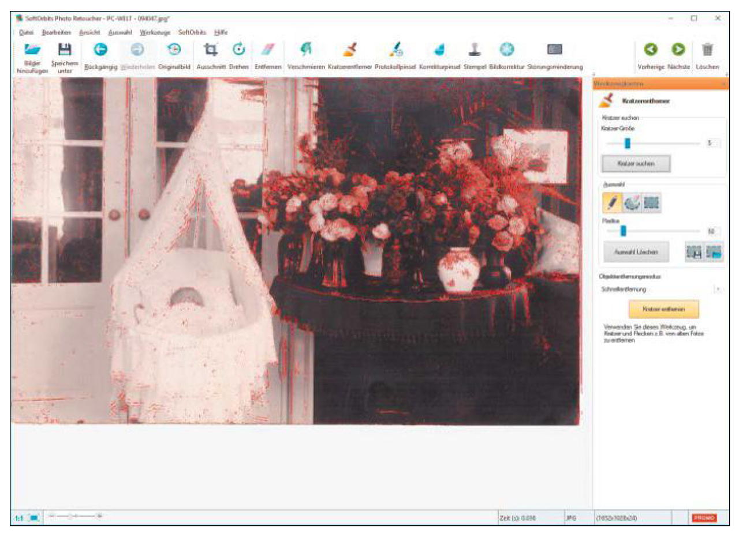739x534 pixels.
Task: Open the Störungsminderung noise reduction tool
Action: [x=554, y=51]
